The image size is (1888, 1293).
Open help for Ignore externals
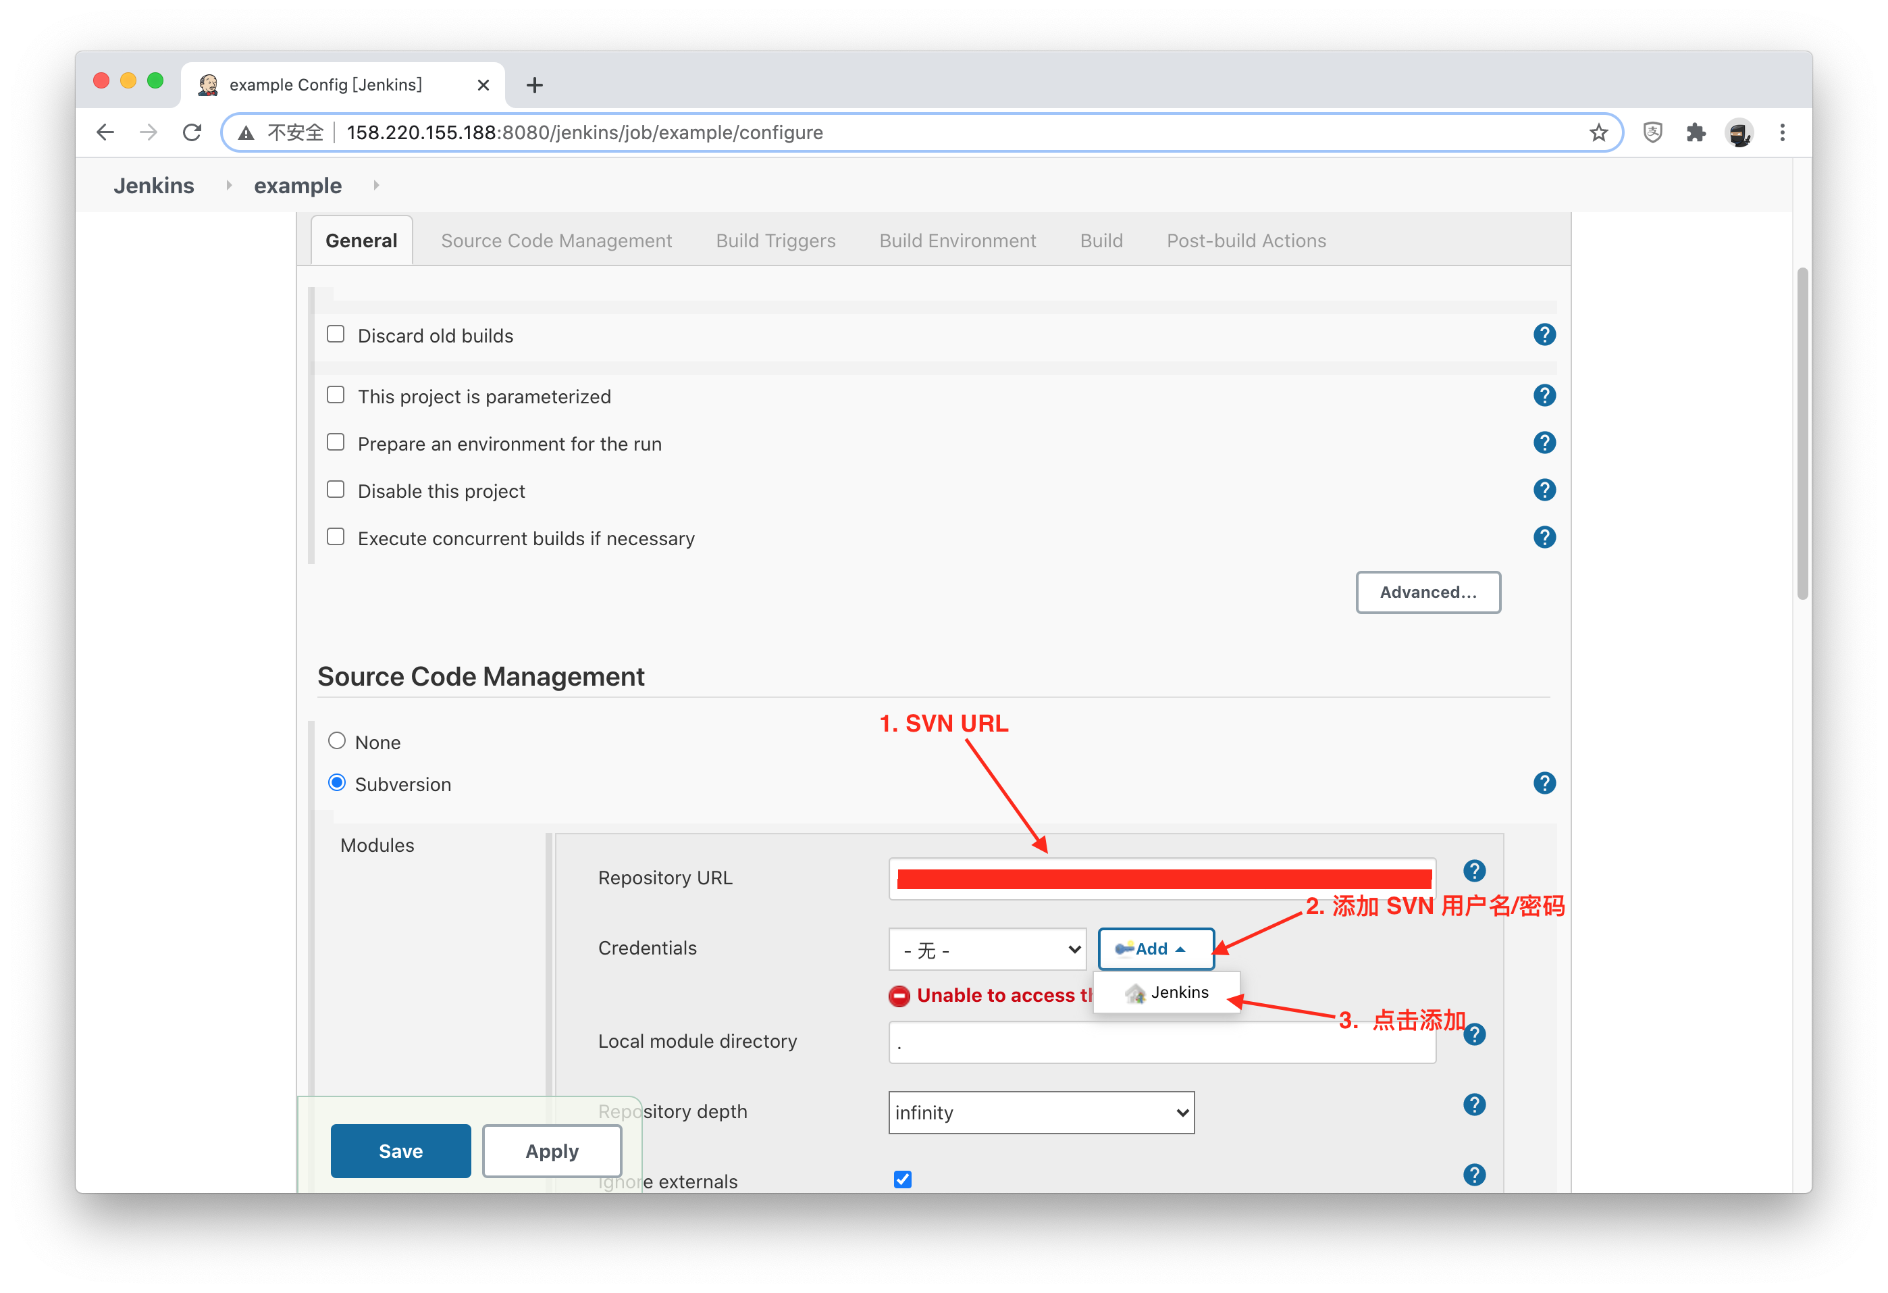pos(1473,1175)
